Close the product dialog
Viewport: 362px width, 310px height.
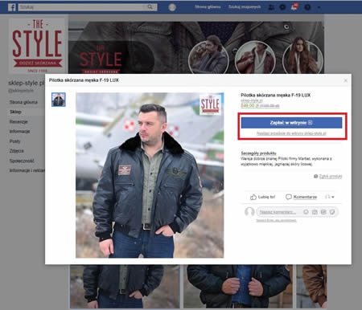(346, 80)
